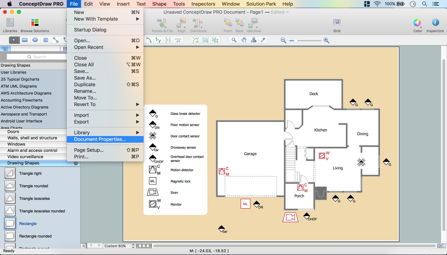Open the Alarm and access control library
Image resolution: width=447 pixels, height=255 pixels.
pyautogui.click(x=32, y=151)
